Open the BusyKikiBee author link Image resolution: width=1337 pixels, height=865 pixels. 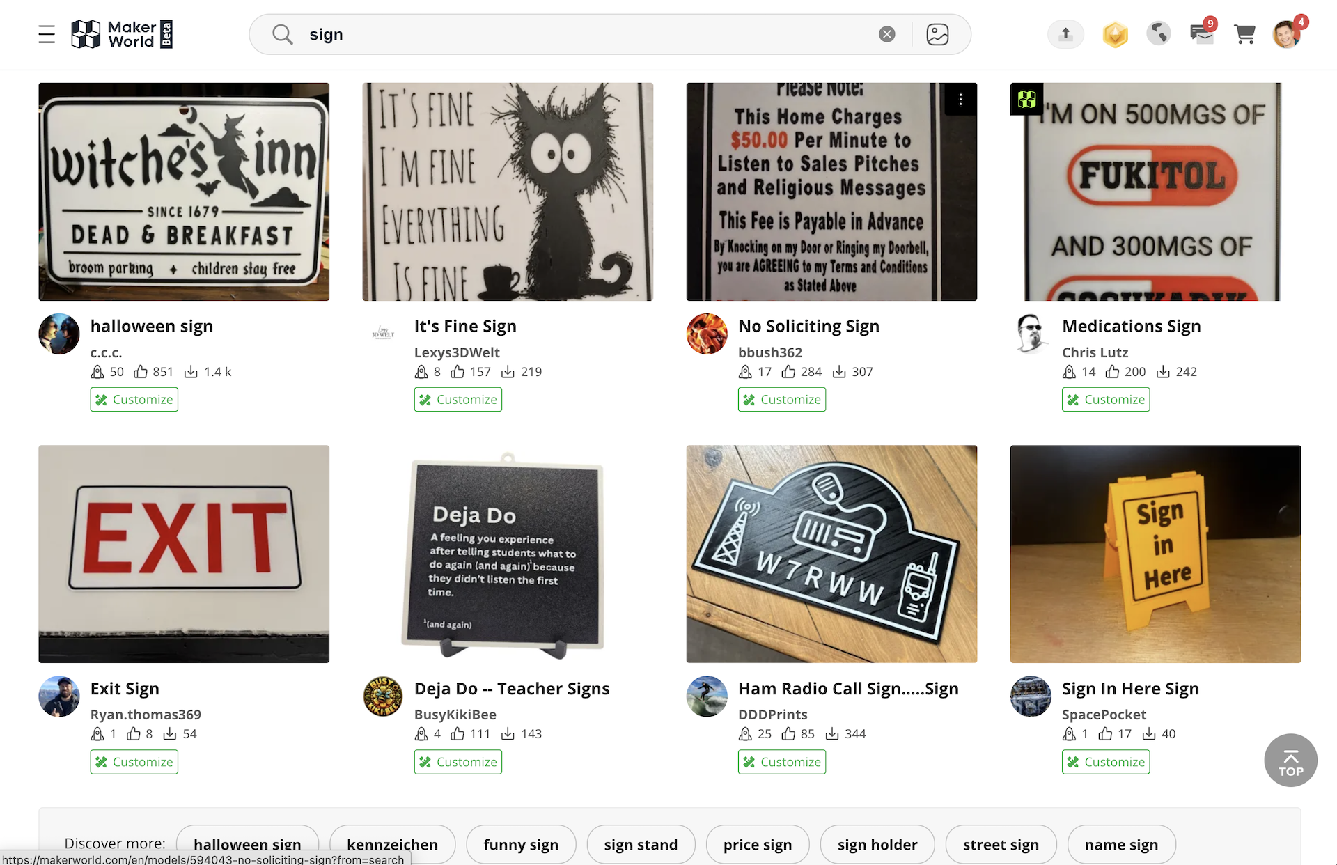(455, 715)
